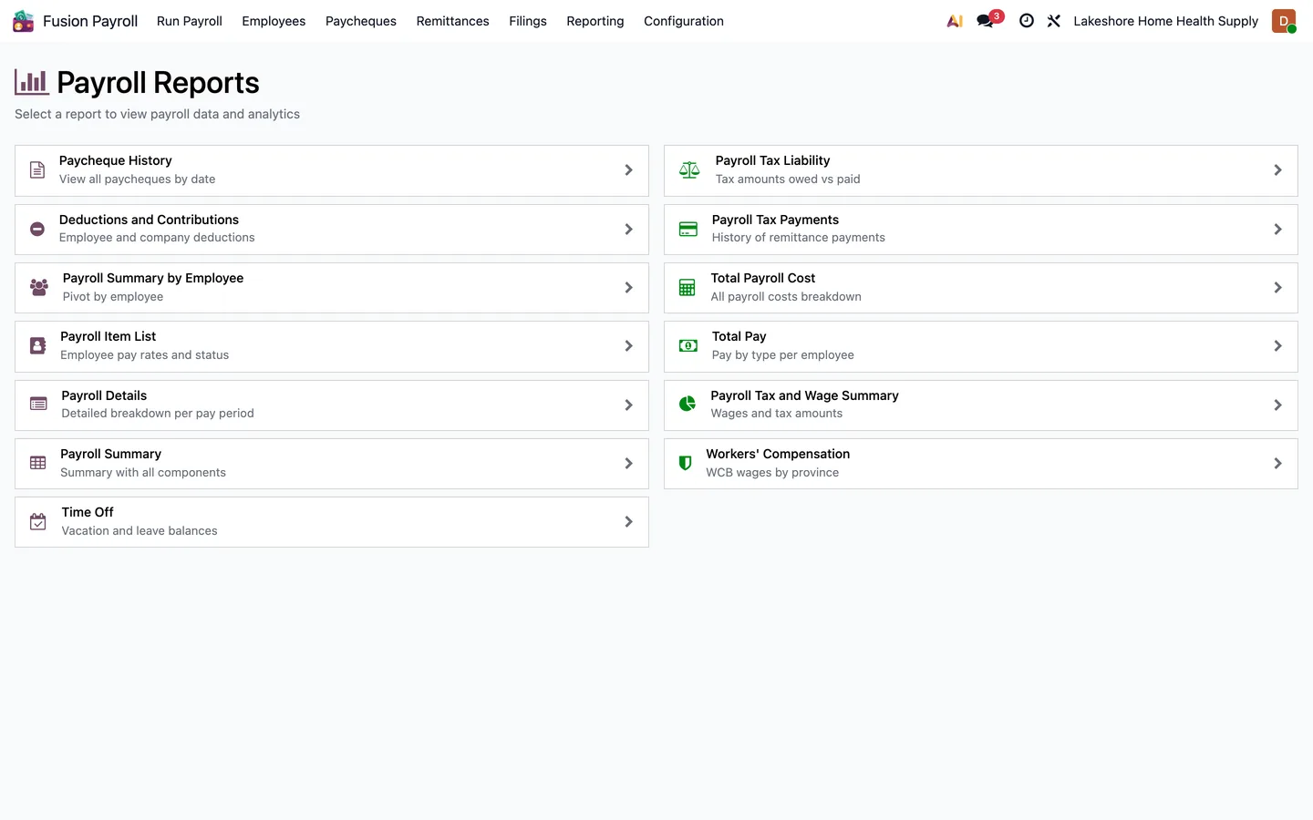Expand Payroll Summary chevron arrow
This screenshot has width=1313, height=820.
(628, 464)
